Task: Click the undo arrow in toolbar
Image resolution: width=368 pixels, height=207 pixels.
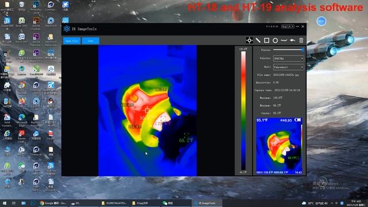Action: tap(293, 40)
